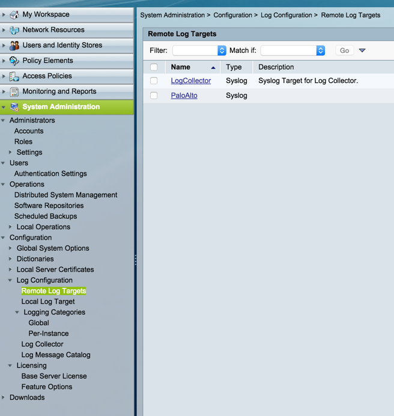Open the Match if dropdown
394x416 pixels.
click(292, 50)
